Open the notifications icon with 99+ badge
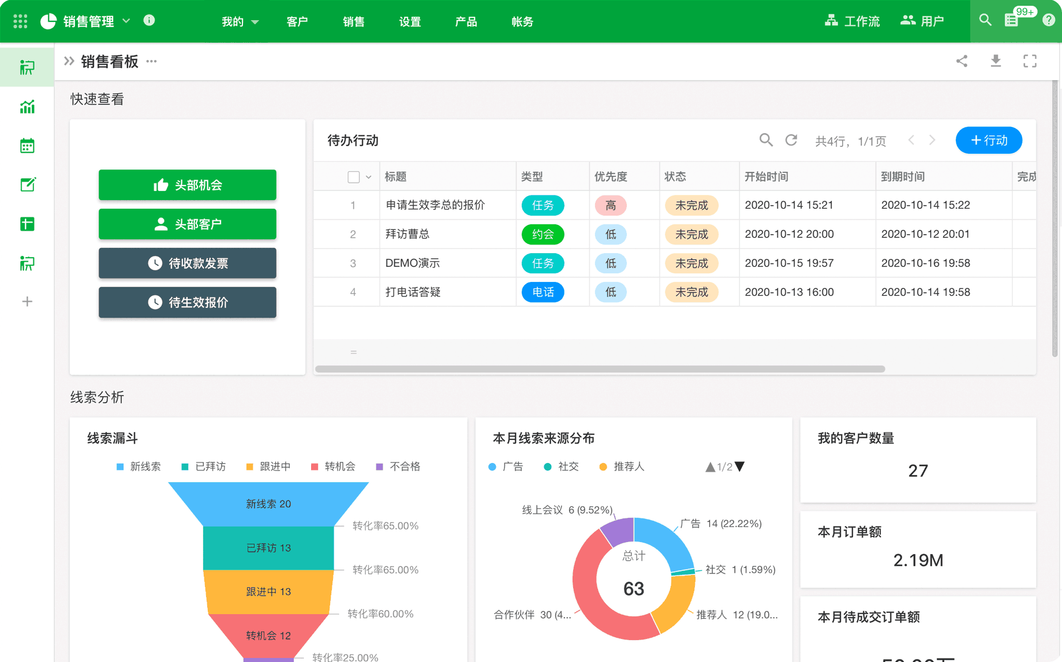The image size is (1062, 662). (1012, 20)
